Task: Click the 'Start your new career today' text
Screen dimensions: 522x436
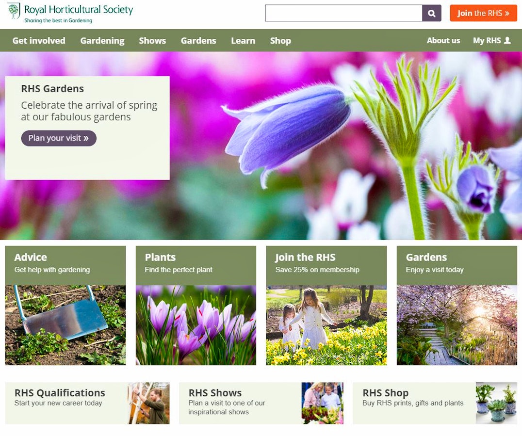Action: click(58, 403)
